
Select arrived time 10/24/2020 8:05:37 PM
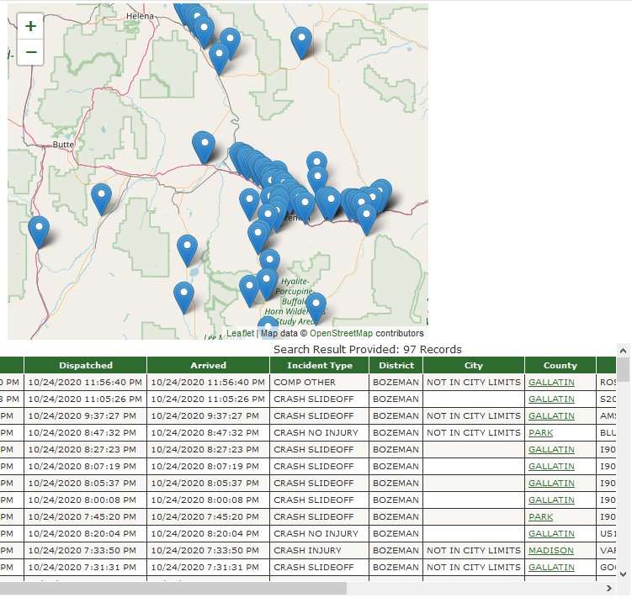(208, 483)
